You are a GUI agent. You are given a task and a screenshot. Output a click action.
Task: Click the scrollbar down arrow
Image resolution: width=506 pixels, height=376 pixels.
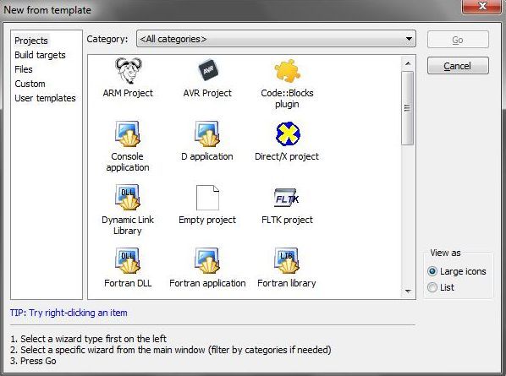(x=408, y=292)
